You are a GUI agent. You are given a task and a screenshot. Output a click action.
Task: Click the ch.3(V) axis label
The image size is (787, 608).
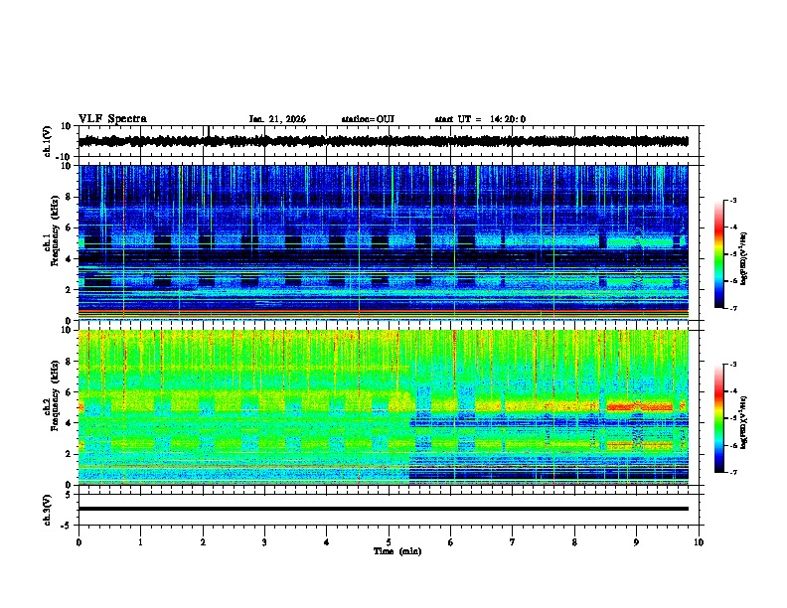tap(47, 510)
